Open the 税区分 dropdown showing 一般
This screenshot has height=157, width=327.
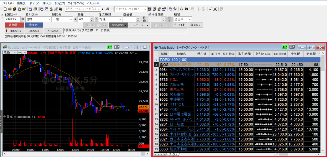(62, 19)
